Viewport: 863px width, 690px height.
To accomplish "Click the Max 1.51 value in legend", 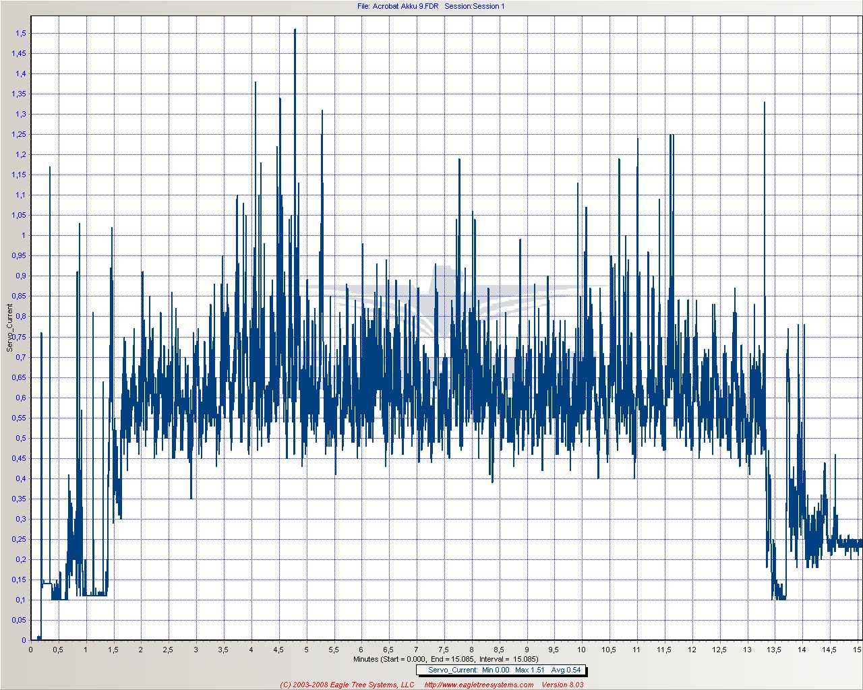I will click(529, 670).
